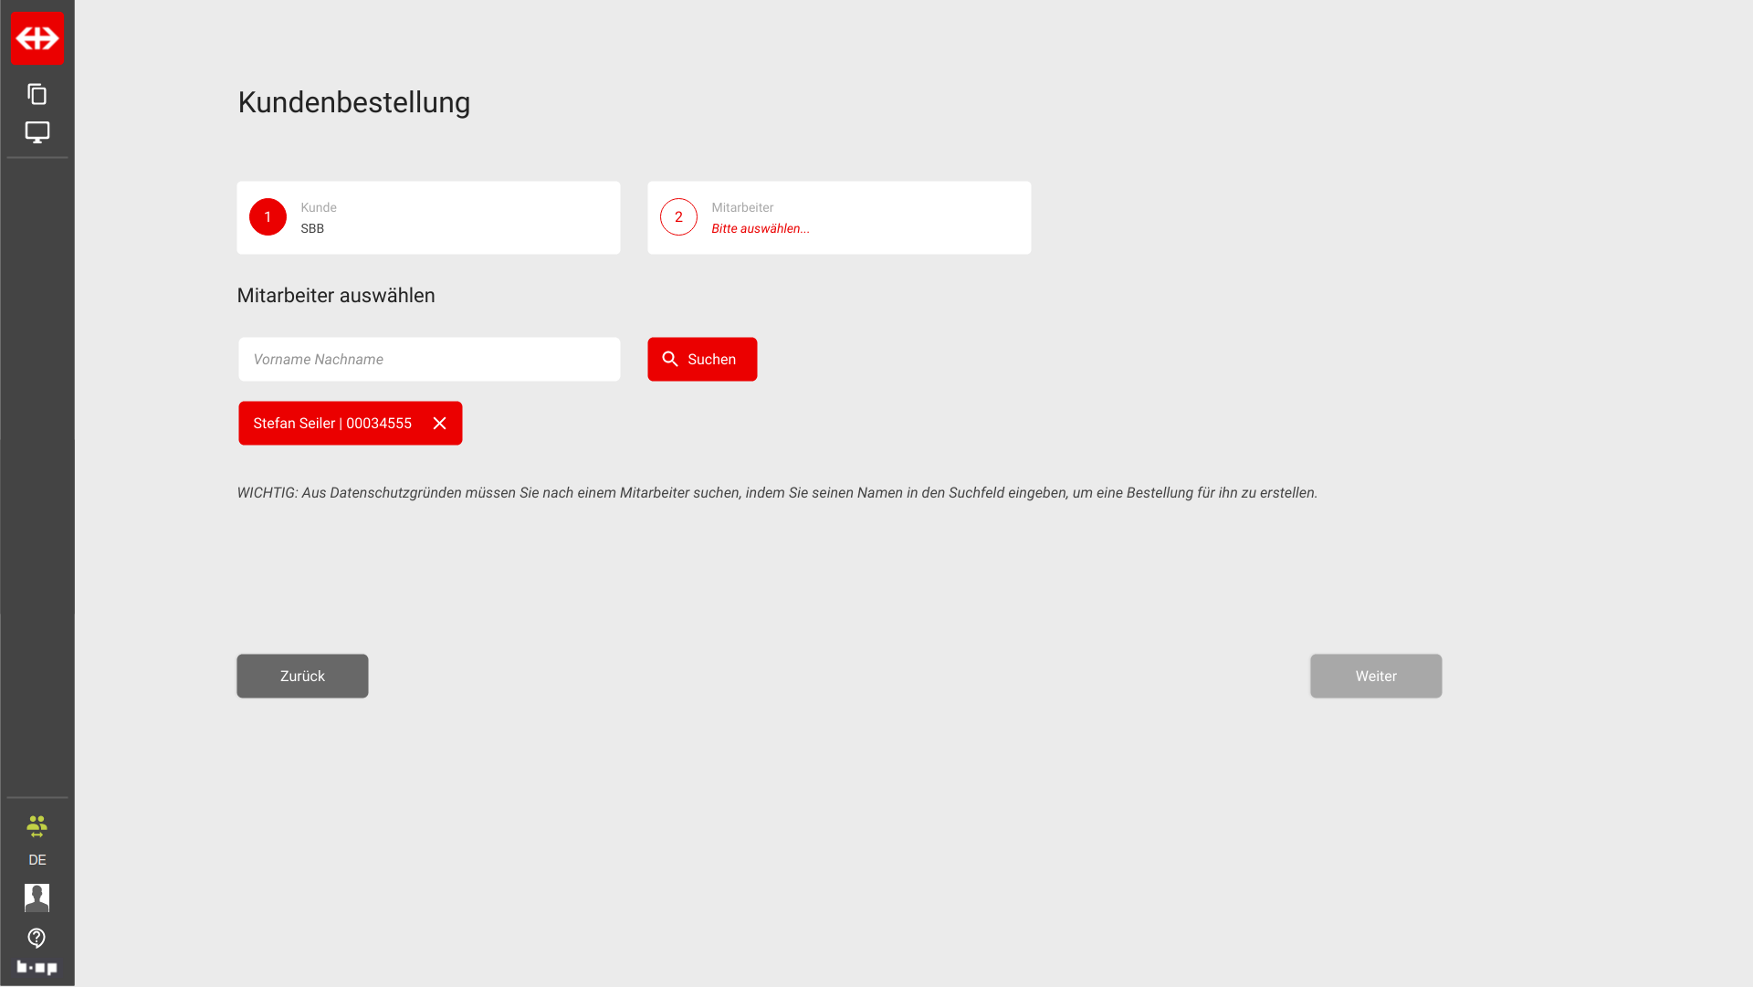
Task: Click the filled red step circle 1
Action: pos(268,217)
